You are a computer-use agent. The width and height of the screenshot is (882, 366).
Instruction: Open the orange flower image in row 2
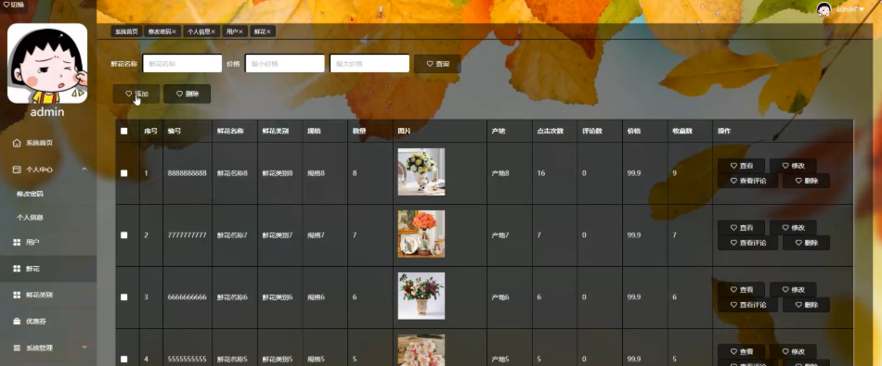[x=422, y=234]
